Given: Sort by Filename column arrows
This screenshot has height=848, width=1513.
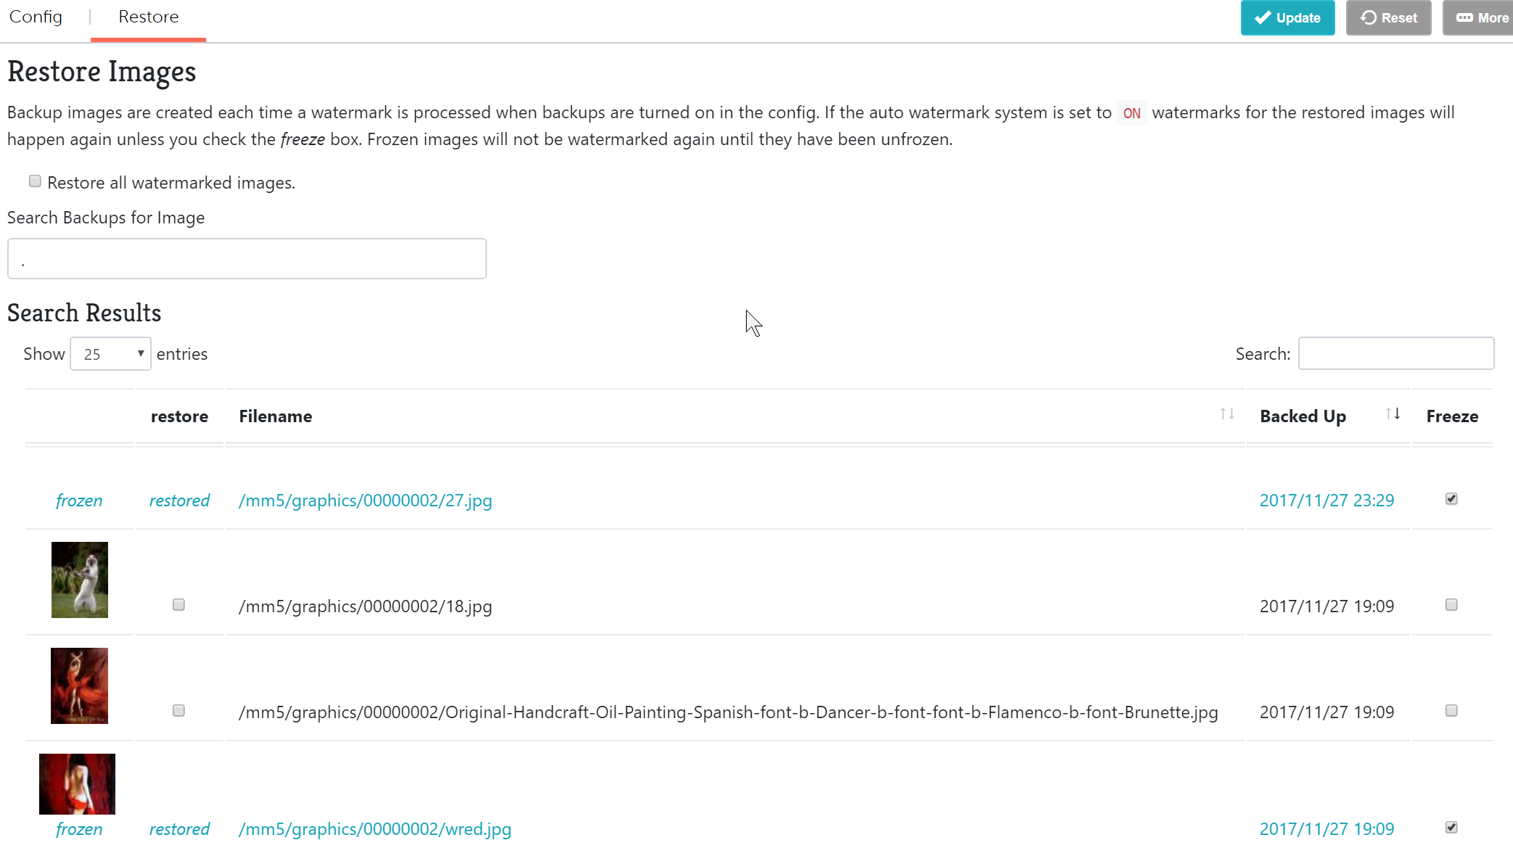Looking at the screenshot, I should (1227, 414).
